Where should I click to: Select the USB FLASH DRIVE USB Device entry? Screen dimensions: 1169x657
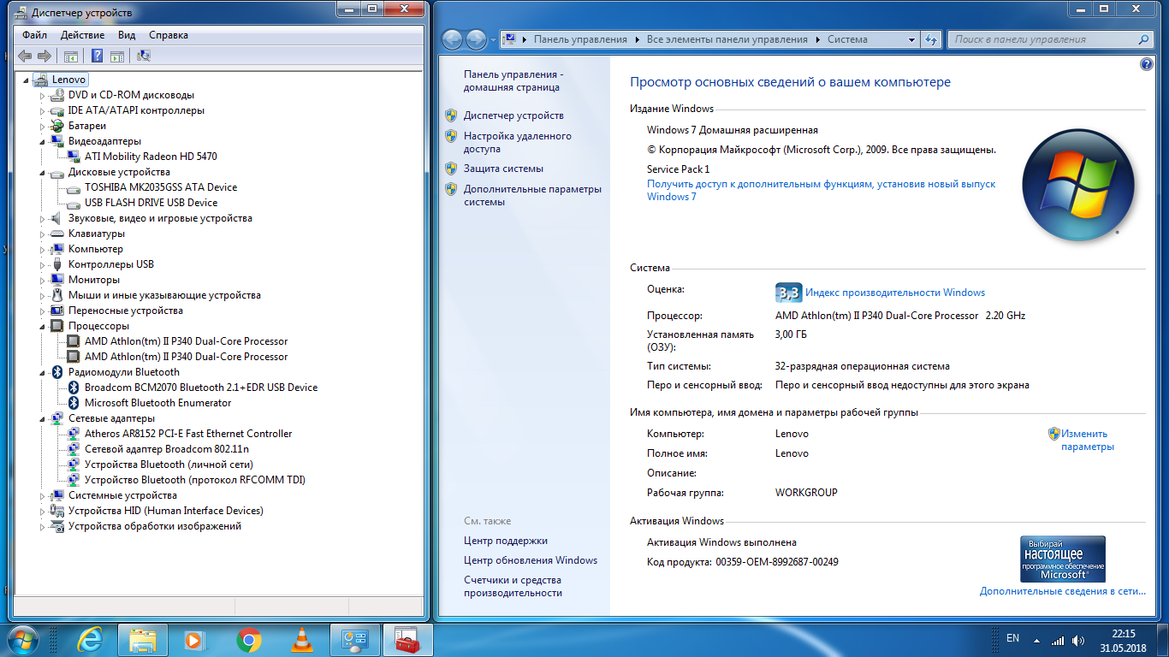tap(151, 203)
